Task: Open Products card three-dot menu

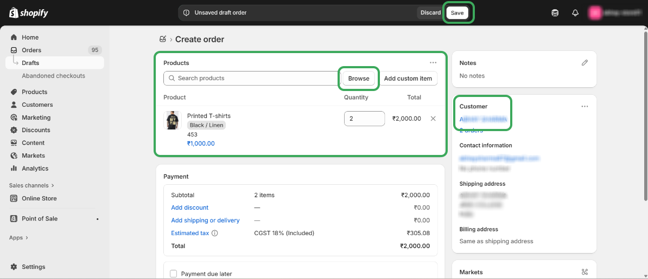Action: click(433, 63)
